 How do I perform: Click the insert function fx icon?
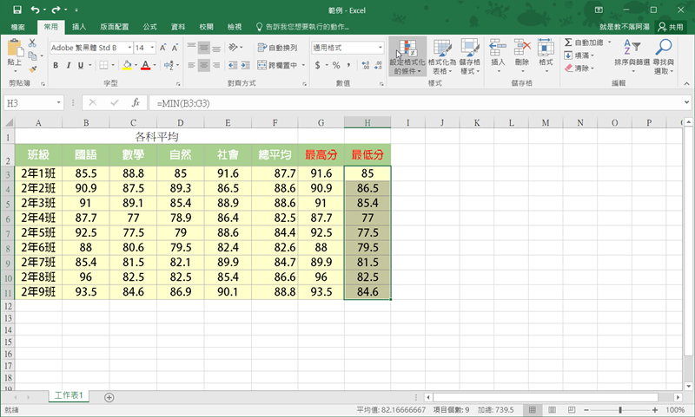tap(136, 102)
